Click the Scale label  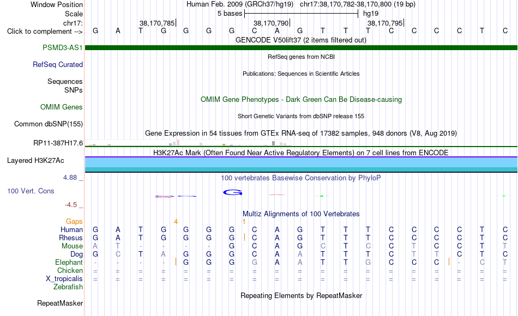(x=74, y=14)
